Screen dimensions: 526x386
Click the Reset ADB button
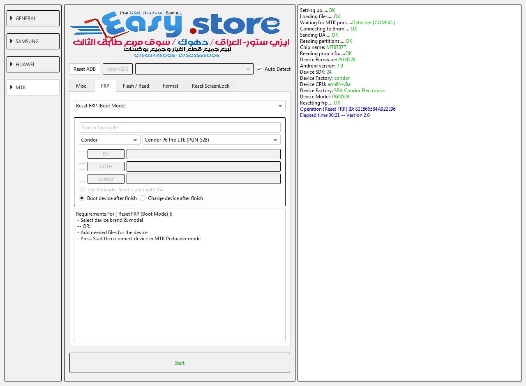(x=85, y=69)
